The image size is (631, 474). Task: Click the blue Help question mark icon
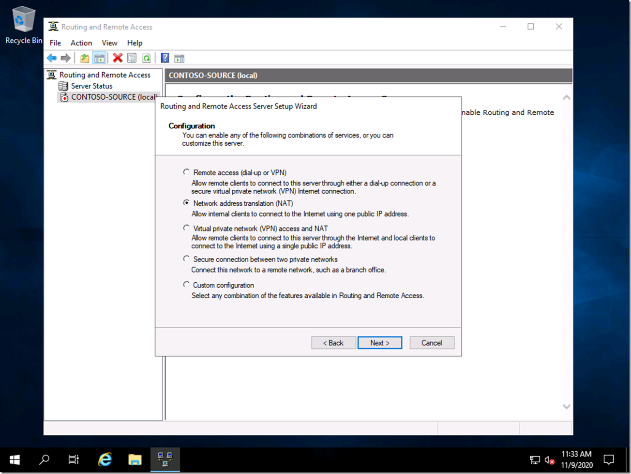point(165,58)
